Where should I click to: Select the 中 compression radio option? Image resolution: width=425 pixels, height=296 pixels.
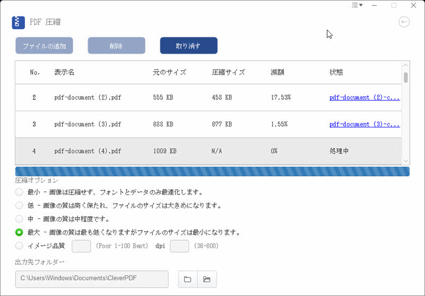point(19,218)
